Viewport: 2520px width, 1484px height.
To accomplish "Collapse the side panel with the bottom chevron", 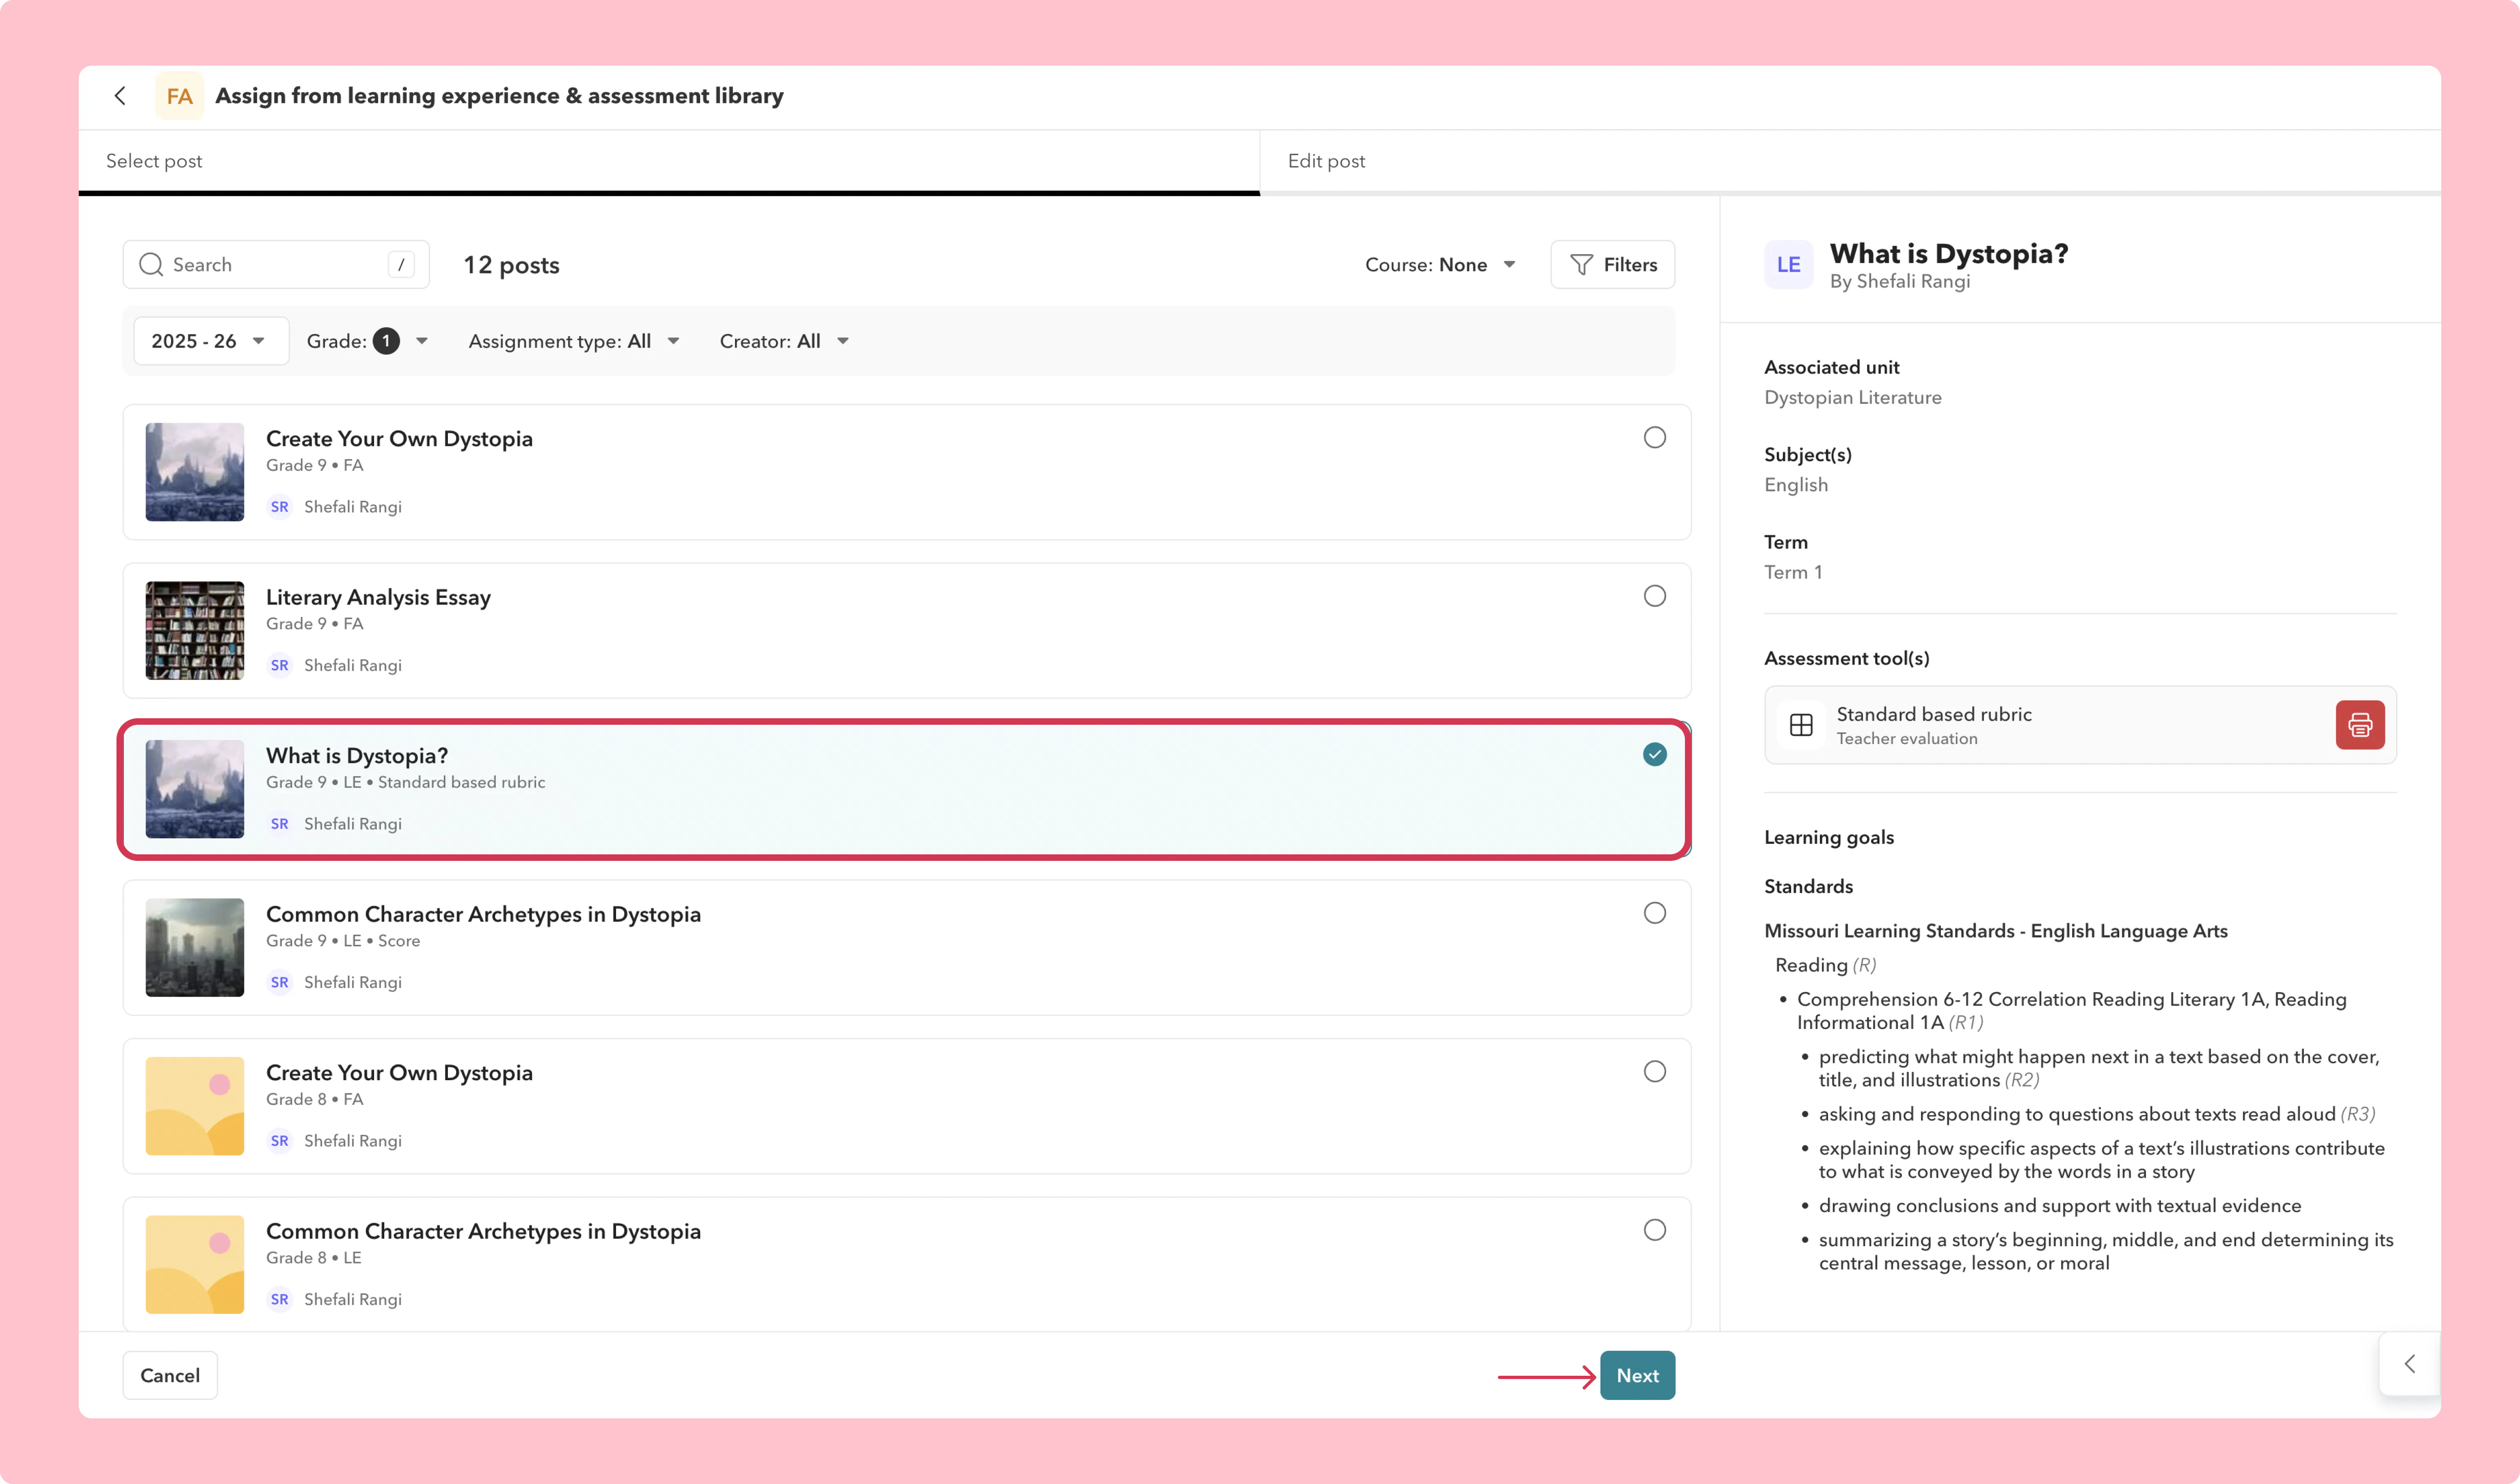I will [2410, 1364].
